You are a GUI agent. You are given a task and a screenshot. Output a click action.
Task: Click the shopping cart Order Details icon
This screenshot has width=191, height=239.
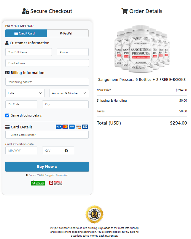(x=125, y=11)
